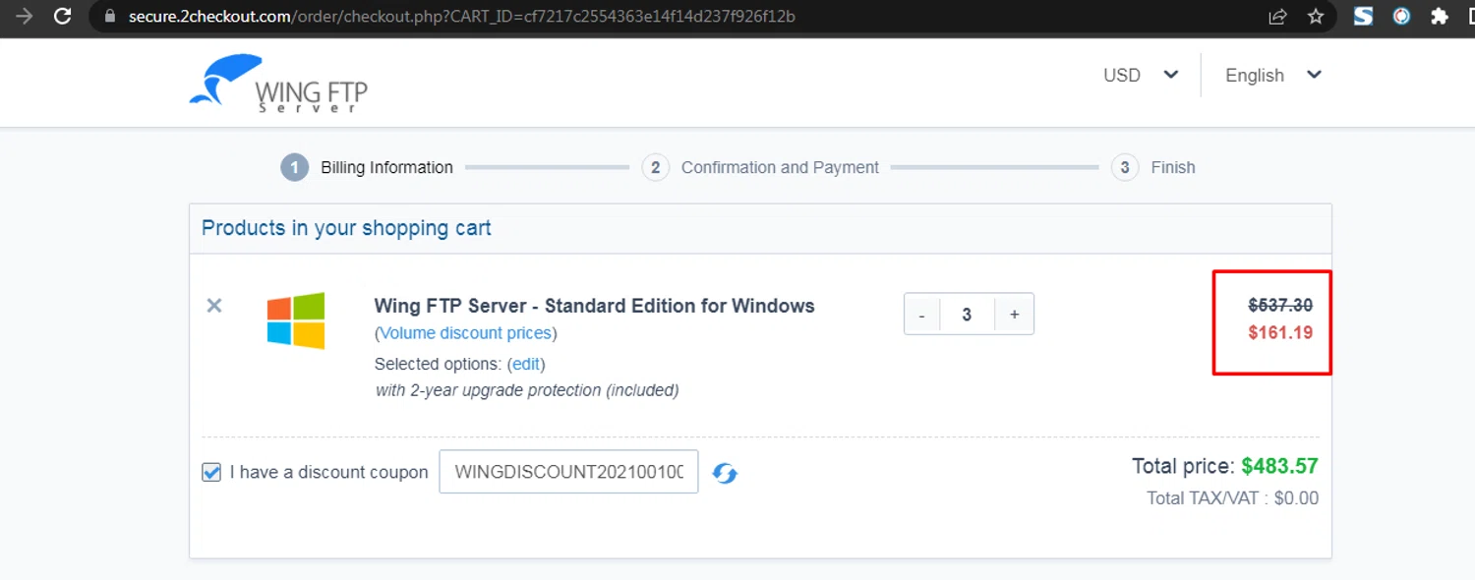Apply coupon with the blue refresh icon

(725, 473)
